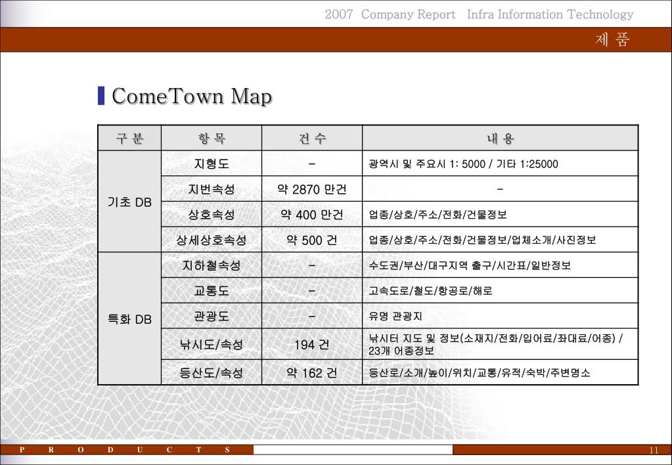672x465 pixels.
Task: Click the 고속도로/철도/항공로/해로 description
Action: coord(430,290)
